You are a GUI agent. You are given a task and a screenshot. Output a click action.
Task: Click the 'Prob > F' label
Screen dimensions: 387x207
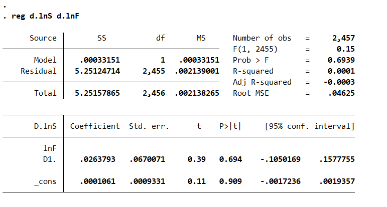[249, 60]
